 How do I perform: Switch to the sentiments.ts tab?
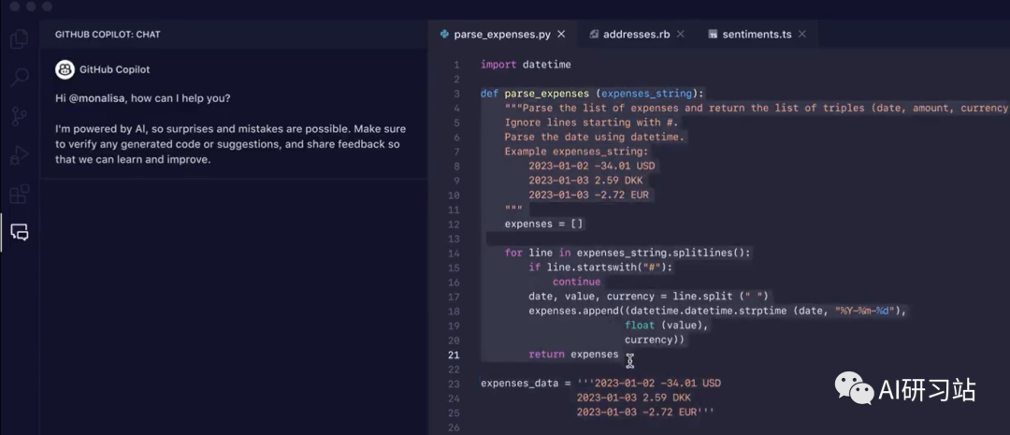coord(757,35)
